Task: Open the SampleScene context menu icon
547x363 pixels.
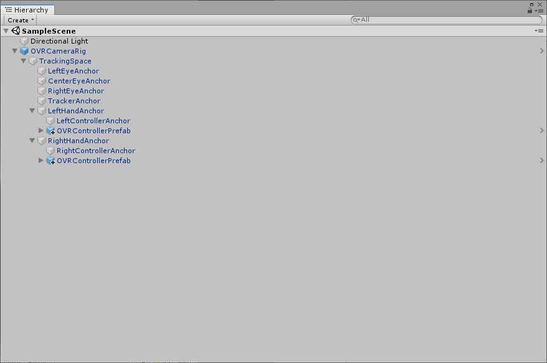Action: tap(539, 31)
